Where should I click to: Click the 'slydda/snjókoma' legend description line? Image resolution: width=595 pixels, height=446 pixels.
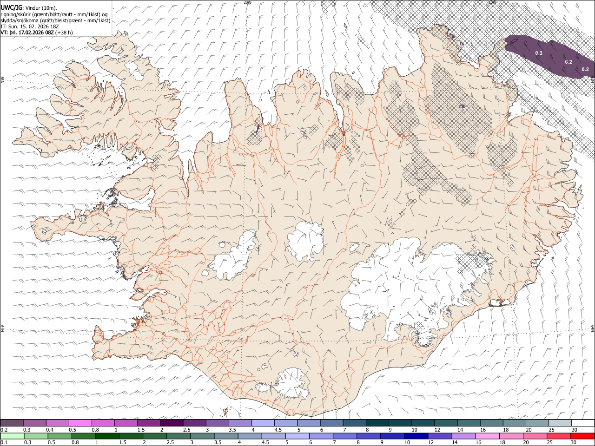[55, 20]
